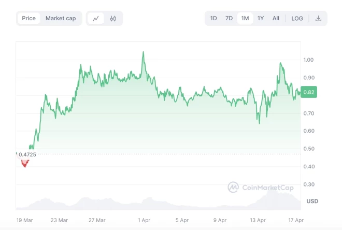The width and height of the screenshot is (342, 230).
Task: Download the chart data icon
Action: 318,18
